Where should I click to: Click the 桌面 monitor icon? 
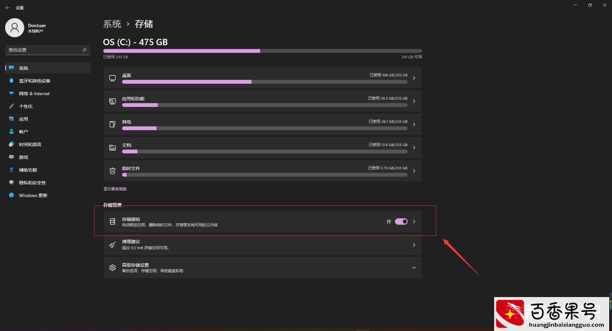(x=112, y=78)
